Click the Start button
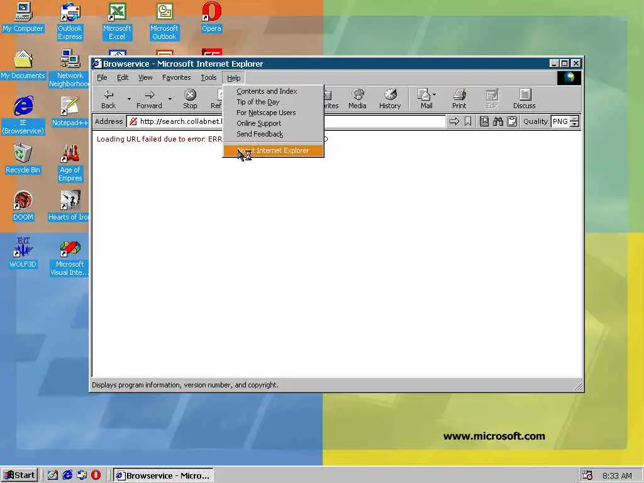The image size is (644, 483). tap(19, 475)
